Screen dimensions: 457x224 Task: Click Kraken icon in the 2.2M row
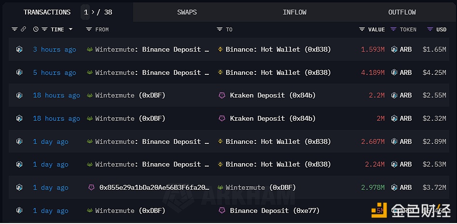[222, 96]
